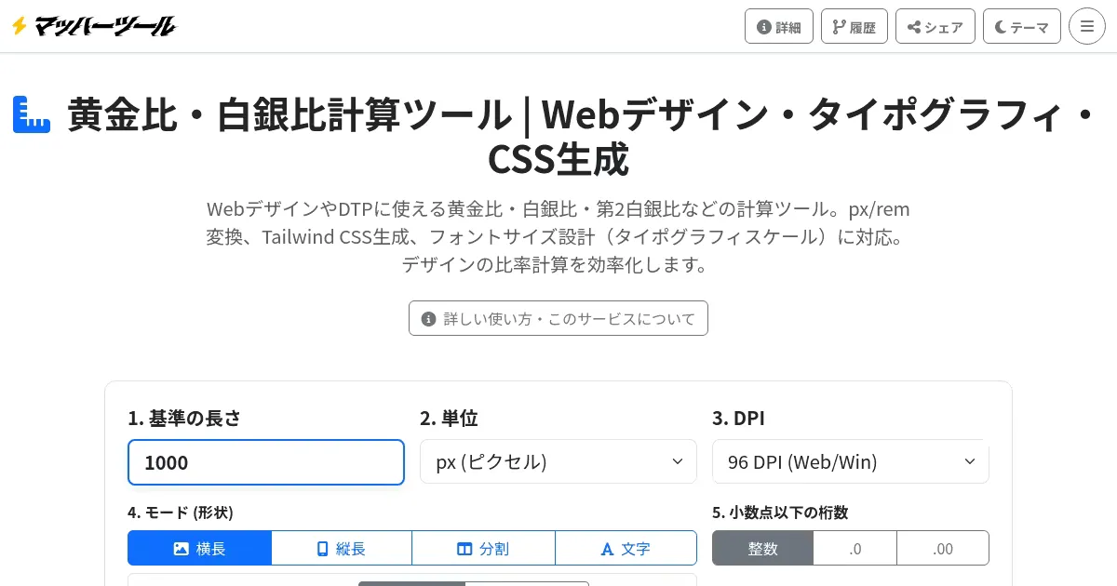Click the シェア share button
Screen dimensions: 1117x586
tap(935, 27)
